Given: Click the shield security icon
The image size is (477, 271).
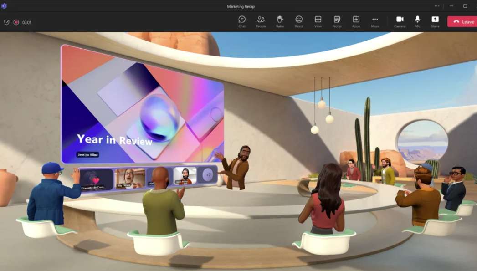Looking at the screenshot, I should tap(6, 22).
